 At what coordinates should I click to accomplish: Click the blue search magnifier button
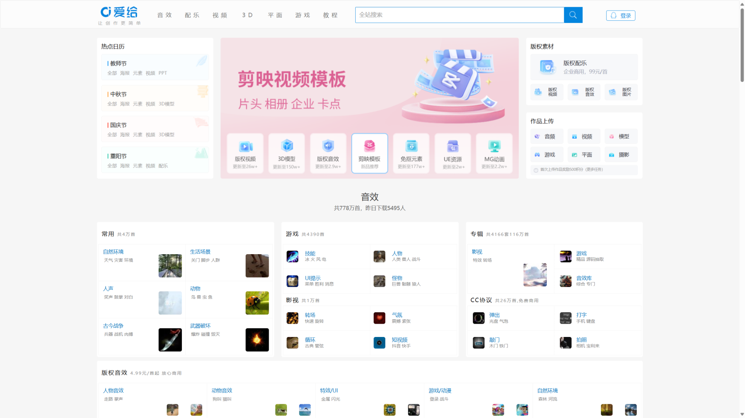pos(573,15)
